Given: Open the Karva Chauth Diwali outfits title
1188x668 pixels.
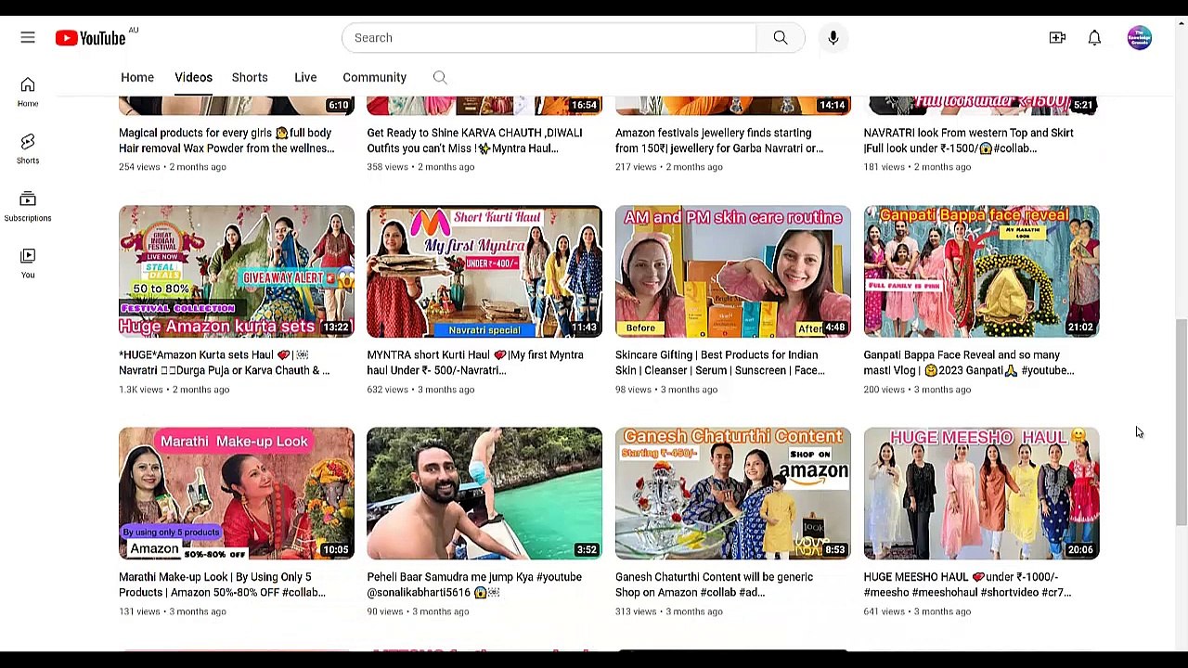Looking at the screenshot, I should click(474, 141).
